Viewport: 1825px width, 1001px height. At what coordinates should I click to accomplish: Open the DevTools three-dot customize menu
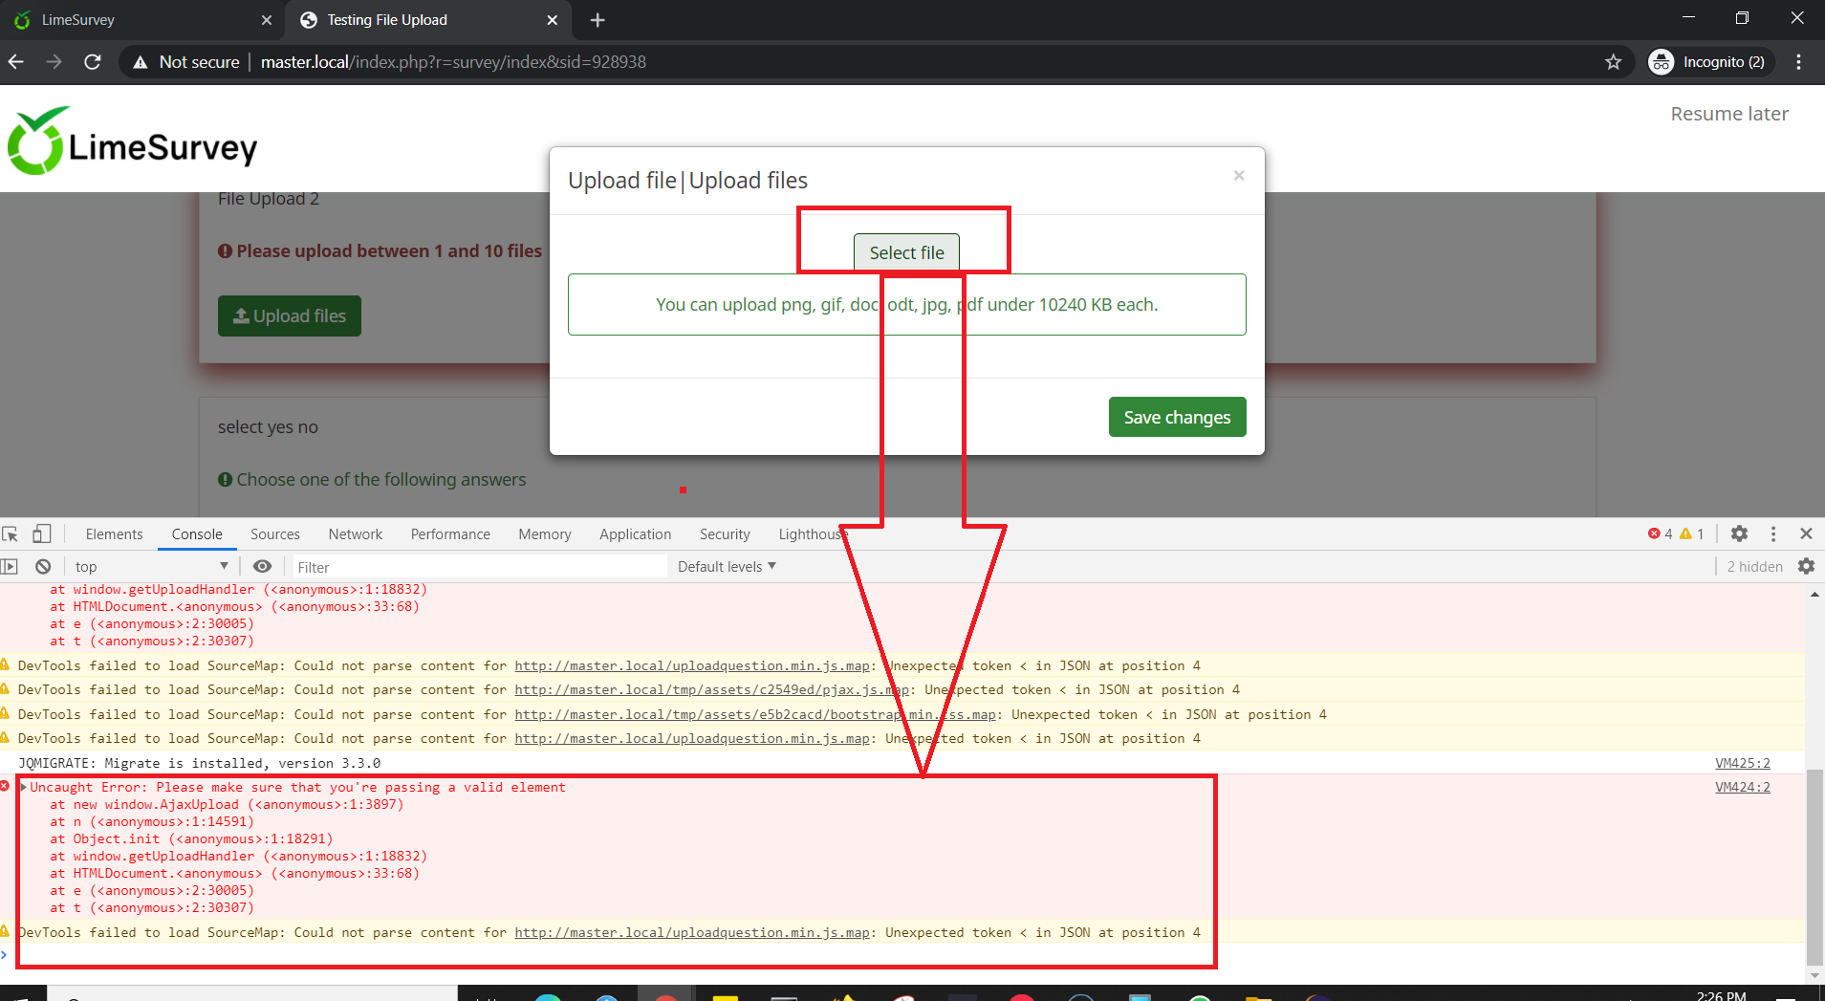[1773, 533]
